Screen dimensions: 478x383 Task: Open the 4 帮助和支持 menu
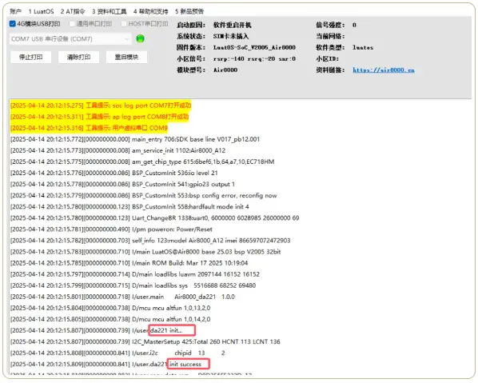coord(150,11)
